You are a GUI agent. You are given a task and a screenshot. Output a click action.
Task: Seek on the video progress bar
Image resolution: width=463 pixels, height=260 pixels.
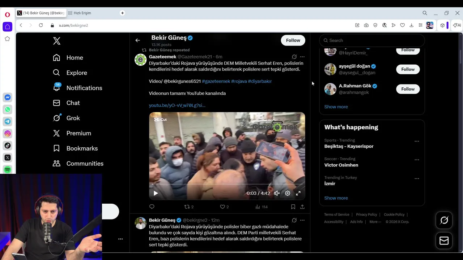click(227, 184)
